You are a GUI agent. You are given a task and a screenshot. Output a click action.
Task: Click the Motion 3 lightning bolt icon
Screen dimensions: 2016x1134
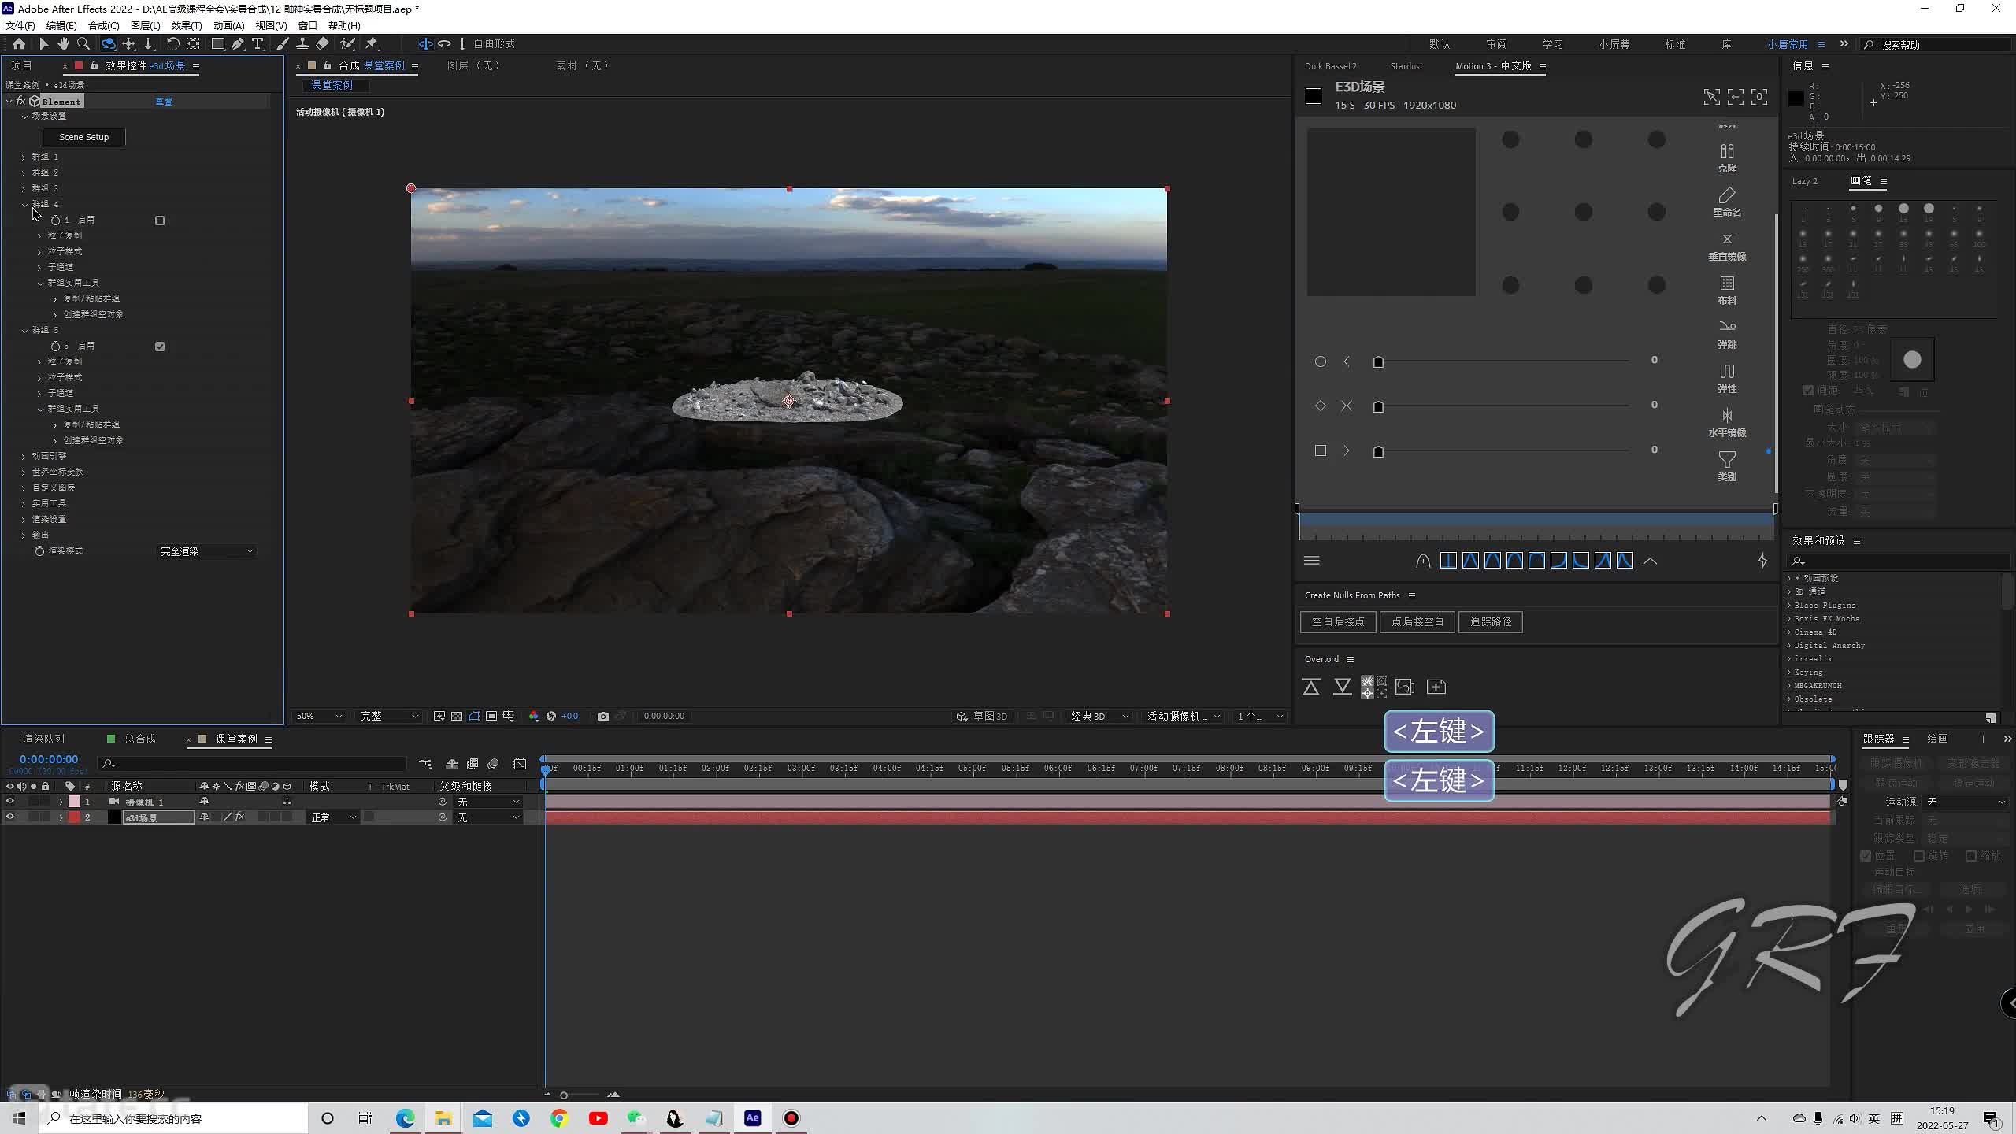point(1762,561)
